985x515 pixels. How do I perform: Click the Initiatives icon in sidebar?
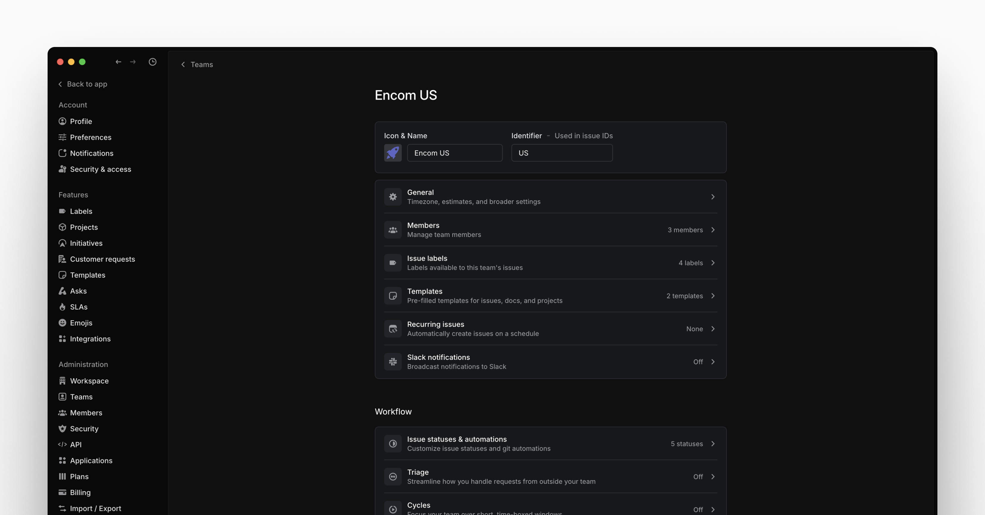point(62,243)
